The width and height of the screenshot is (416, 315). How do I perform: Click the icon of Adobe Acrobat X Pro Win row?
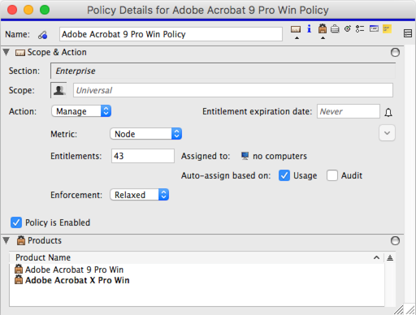coord(19,280)
